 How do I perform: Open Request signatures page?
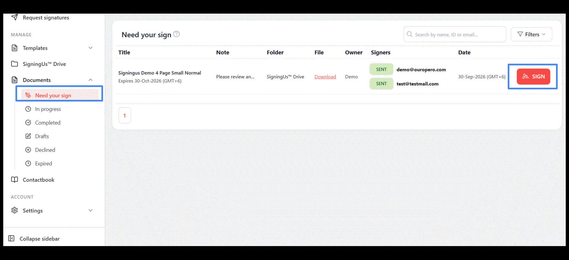(46, 18)
